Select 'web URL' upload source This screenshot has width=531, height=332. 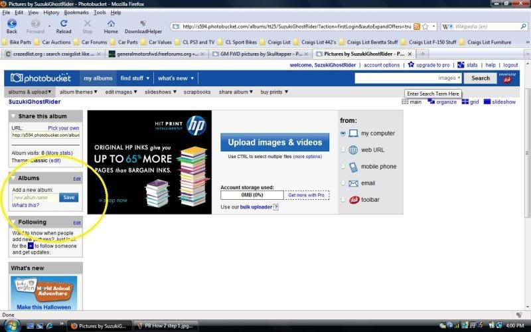click(343, 150)
